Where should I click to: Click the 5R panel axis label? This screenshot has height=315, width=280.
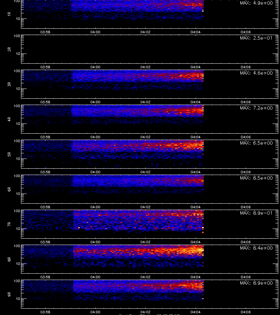[9, 154]
